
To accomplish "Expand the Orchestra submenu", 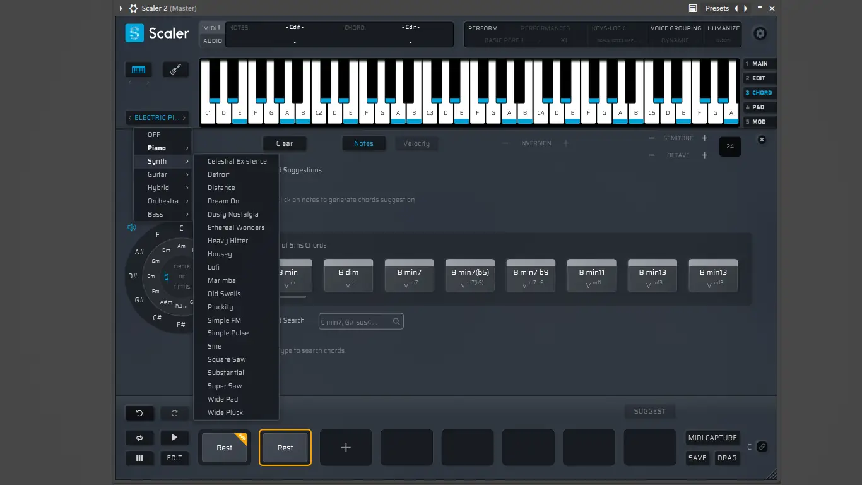I will click(x=163, y=201).
